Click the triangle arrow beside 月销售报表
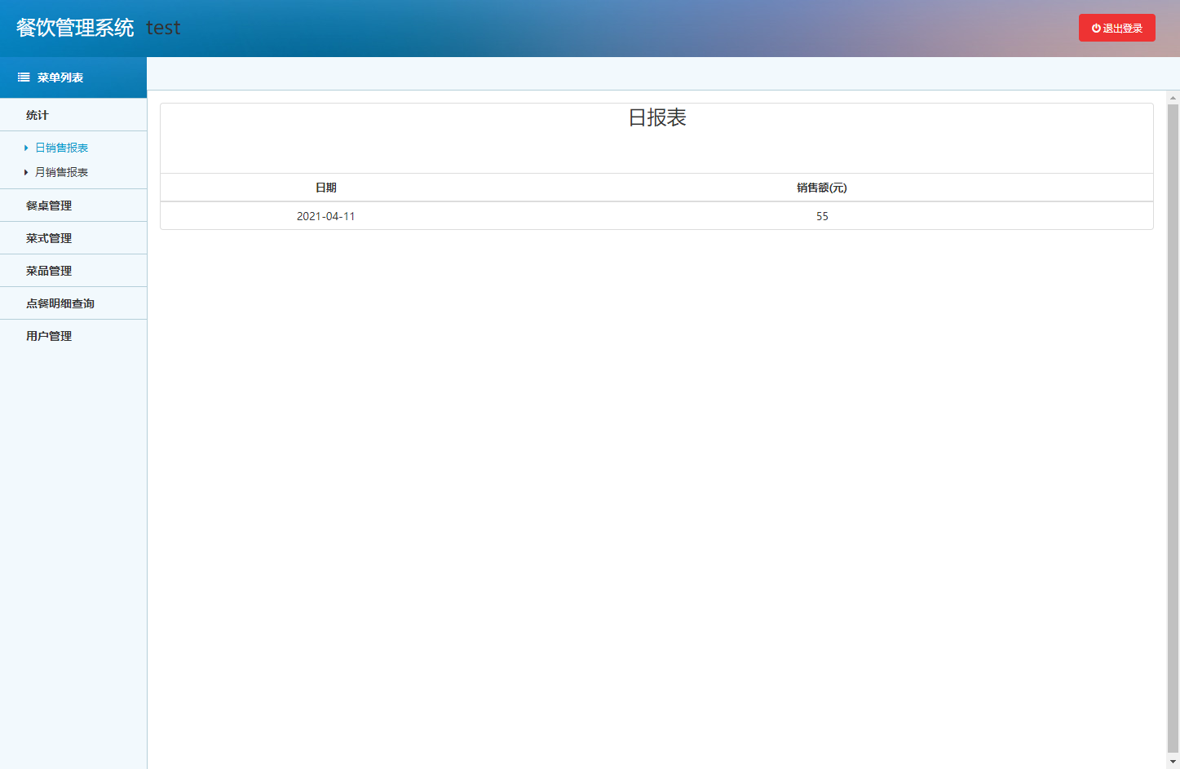This screenshot has width=1180, height=769. [x=26, y=172]
